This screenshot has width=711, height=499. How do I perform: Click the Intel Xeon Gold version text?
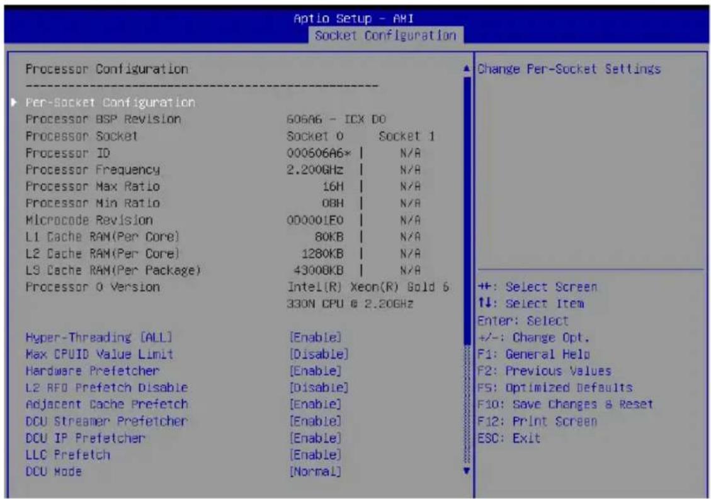point(368,296)
